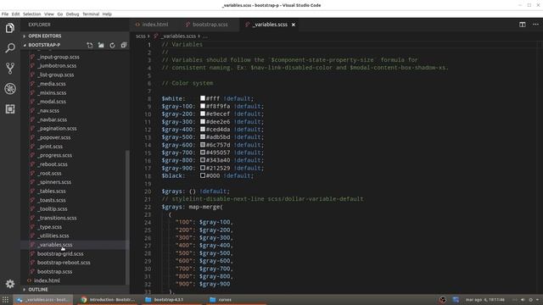Viewport: 543px width, 305px height.
Task: Click the taskbar date and time
Action: coord(485,299)
